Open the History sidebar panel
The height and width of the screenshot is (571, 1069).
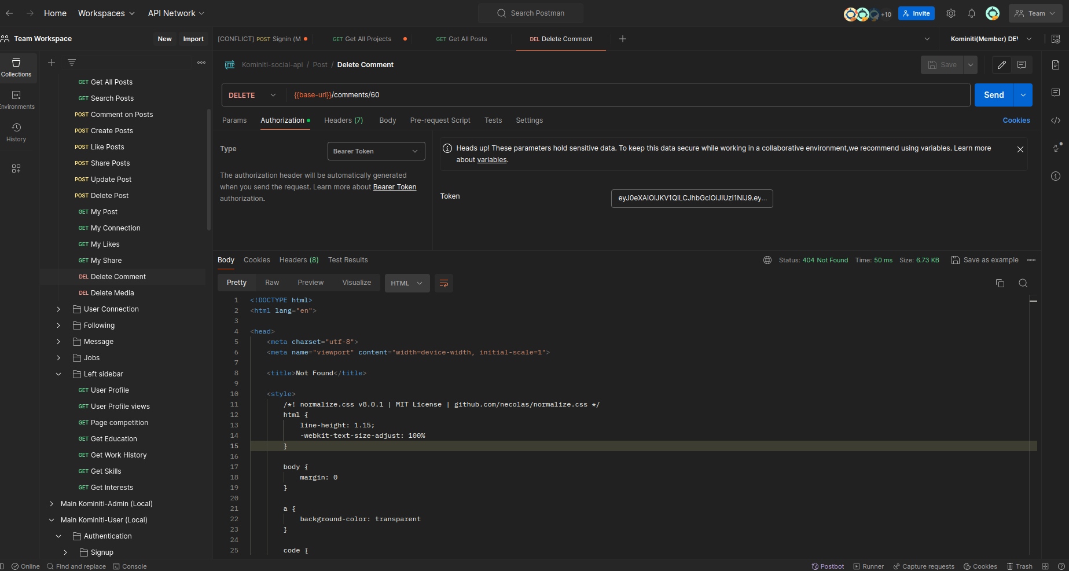pyautogui.click(x=16, y=132)
